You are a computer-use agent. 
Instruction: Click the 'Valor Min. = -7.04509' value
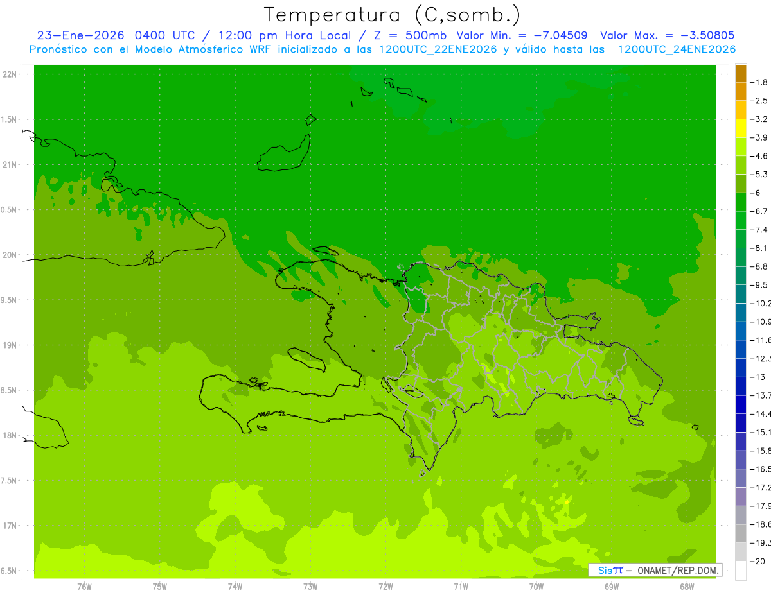pos(522,35)
